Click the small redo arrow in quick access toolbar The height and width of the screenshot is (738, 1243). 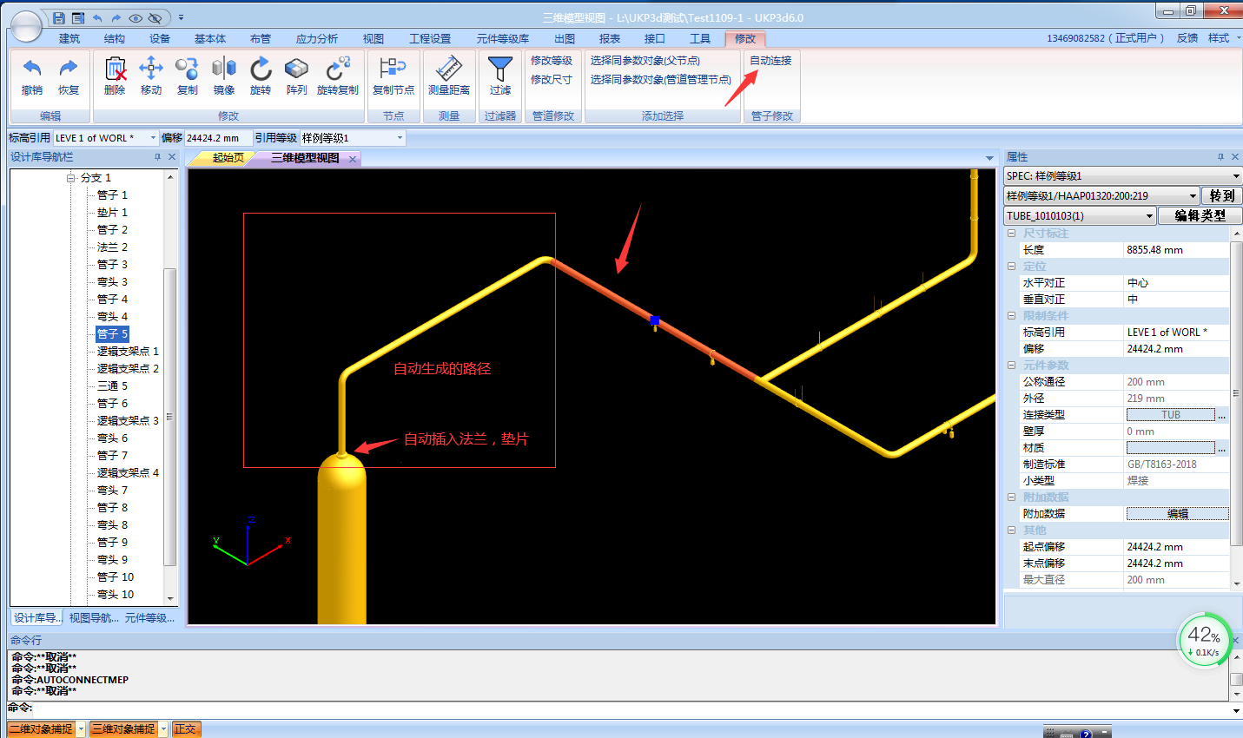coord(116,17)
